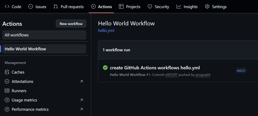Screen dimensions: 258x116
Task: Go to the Projects tab
Action: pyautogui.click(x=130, y=7)
